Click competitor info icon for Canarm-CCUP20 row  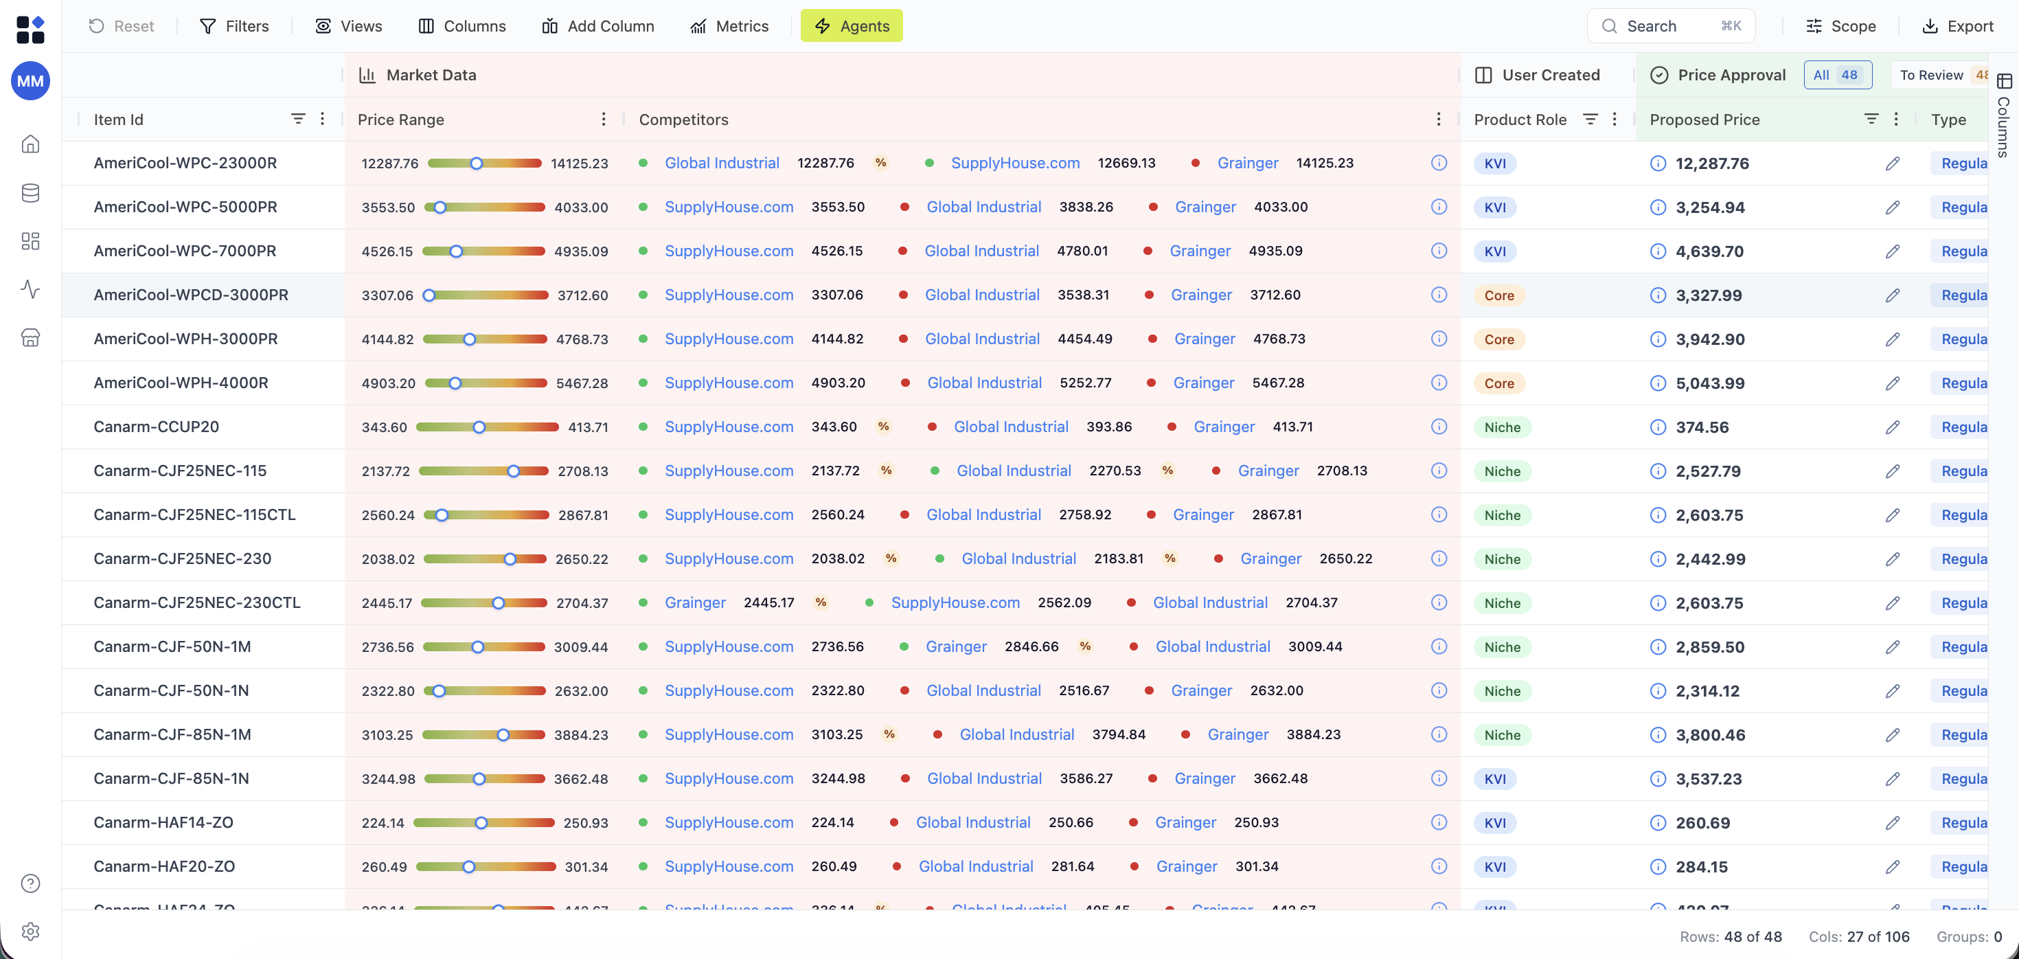pos(1439,427)
